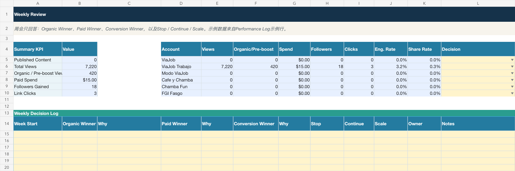The image size is (515, 171).
Task: Click the Spend header cell
Action: (x=294, y=49)
